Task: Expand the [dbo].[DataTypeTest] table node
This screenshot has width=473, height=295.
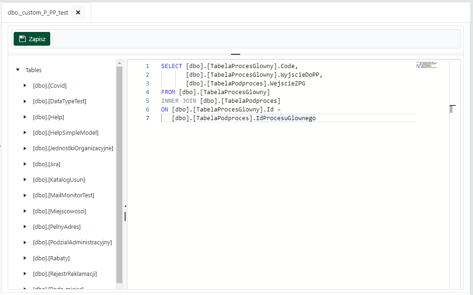Action: coord(25,101)
